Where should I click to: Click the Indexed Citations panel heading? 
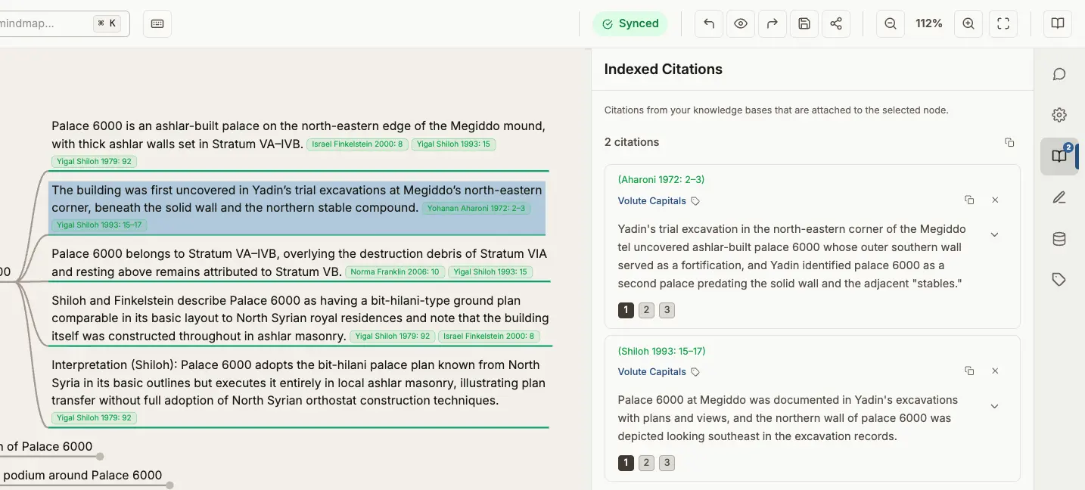click(x=663, y=69)
